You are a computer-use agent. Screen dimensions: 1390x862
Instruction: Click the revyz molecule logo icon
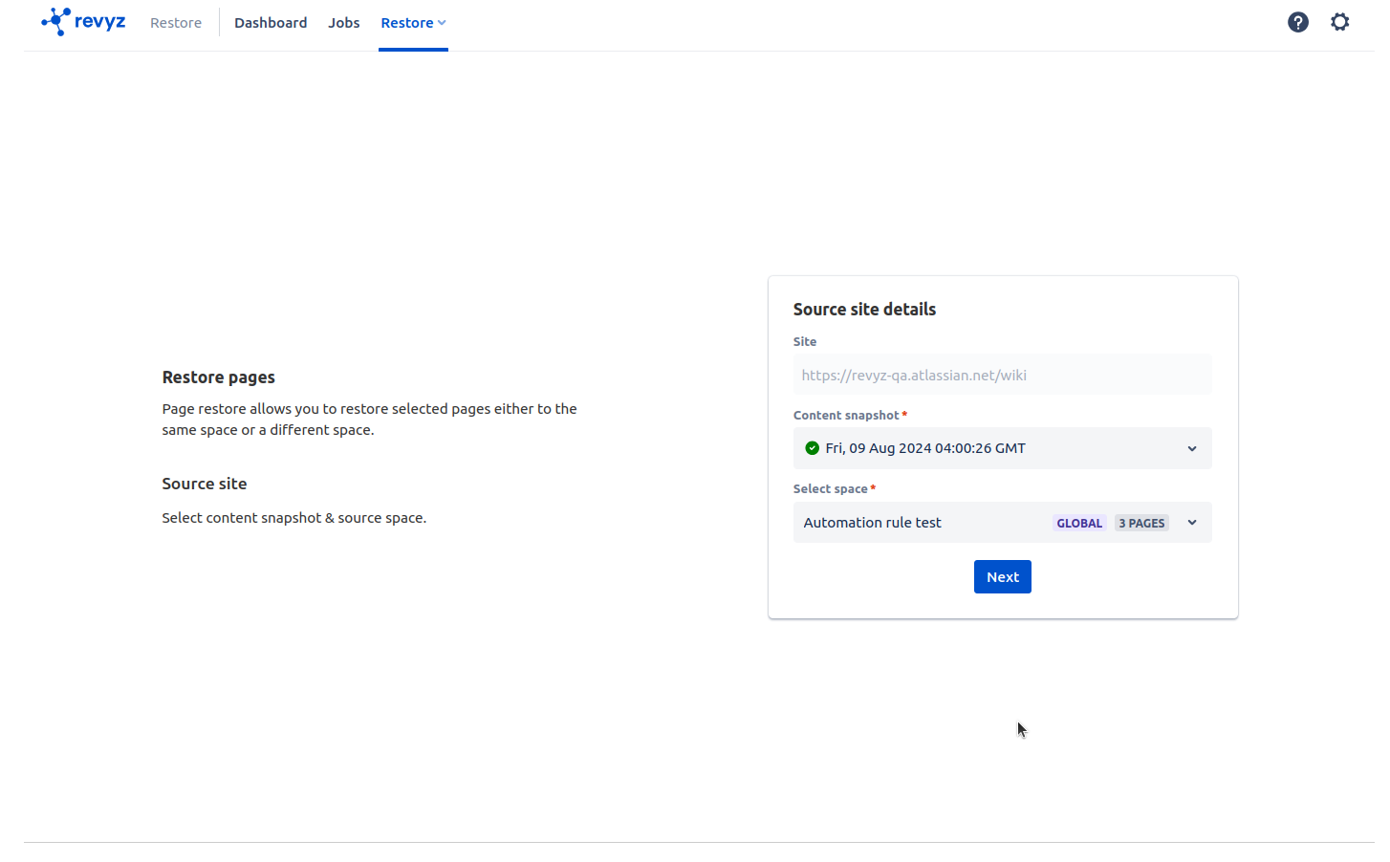click(x=55, y=21)
